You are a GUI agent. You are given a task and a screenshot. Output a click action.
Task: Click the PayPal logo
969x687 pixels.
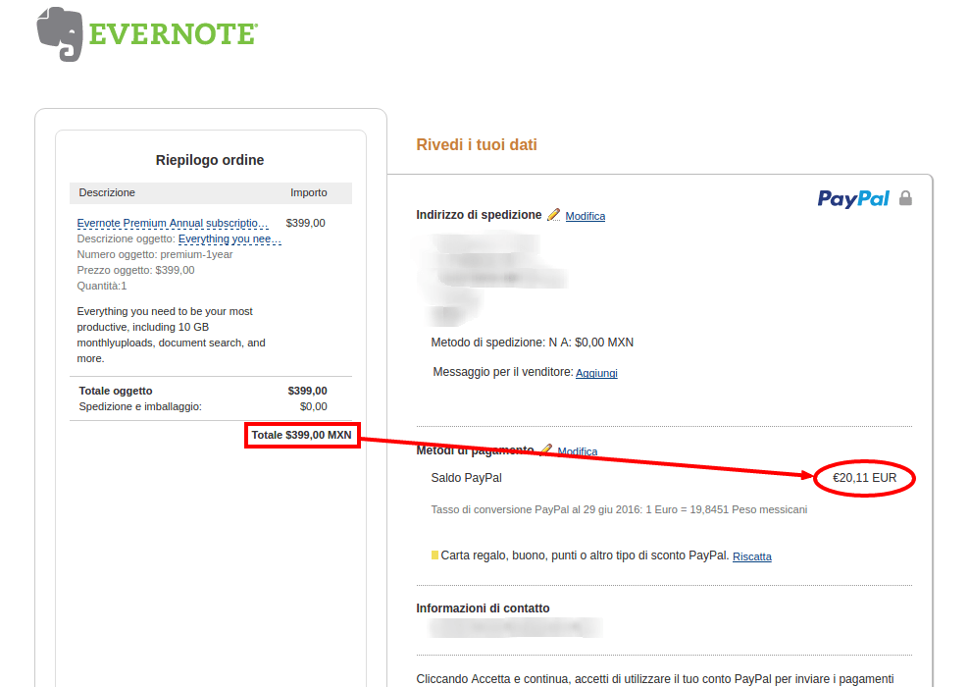click(x=853, y=198)
